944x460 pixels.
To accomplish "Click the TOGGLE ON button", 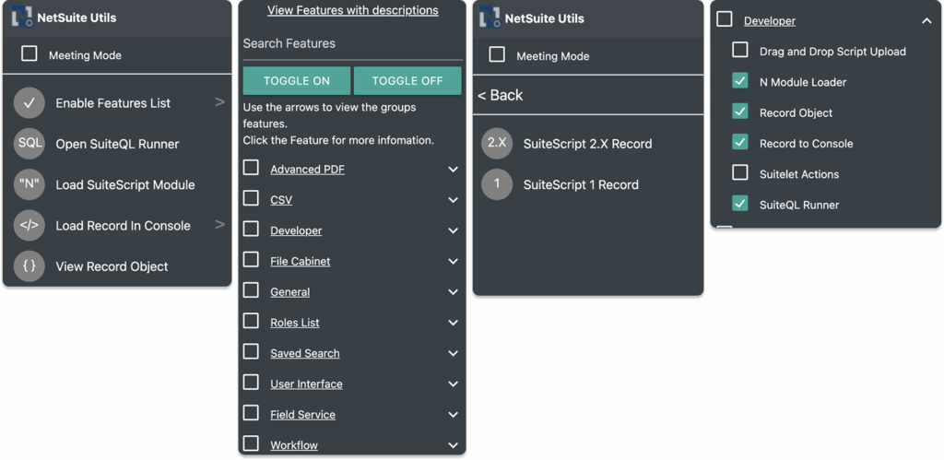I will click(x=297, y=81).
